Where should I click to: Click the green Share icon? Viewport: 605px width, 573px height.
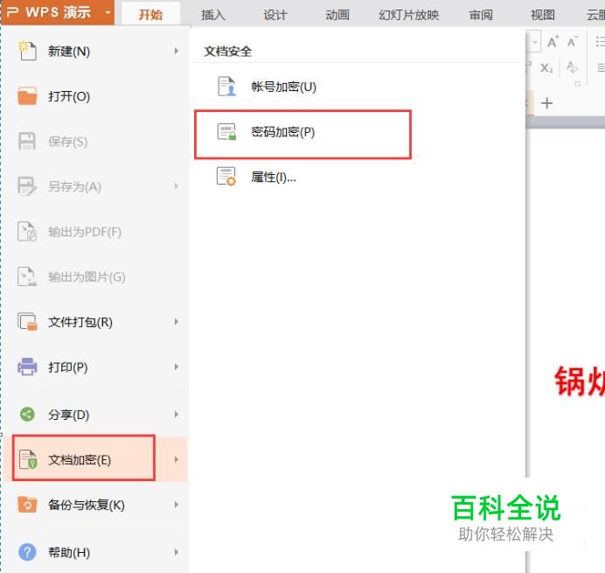tap(27, 415)
